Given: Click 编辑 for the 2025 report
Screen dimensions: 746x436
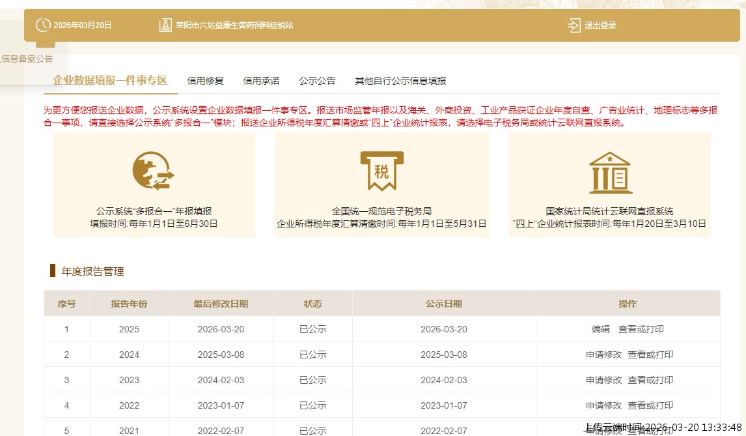Looking at the screenshot, I should click(600, 329).
